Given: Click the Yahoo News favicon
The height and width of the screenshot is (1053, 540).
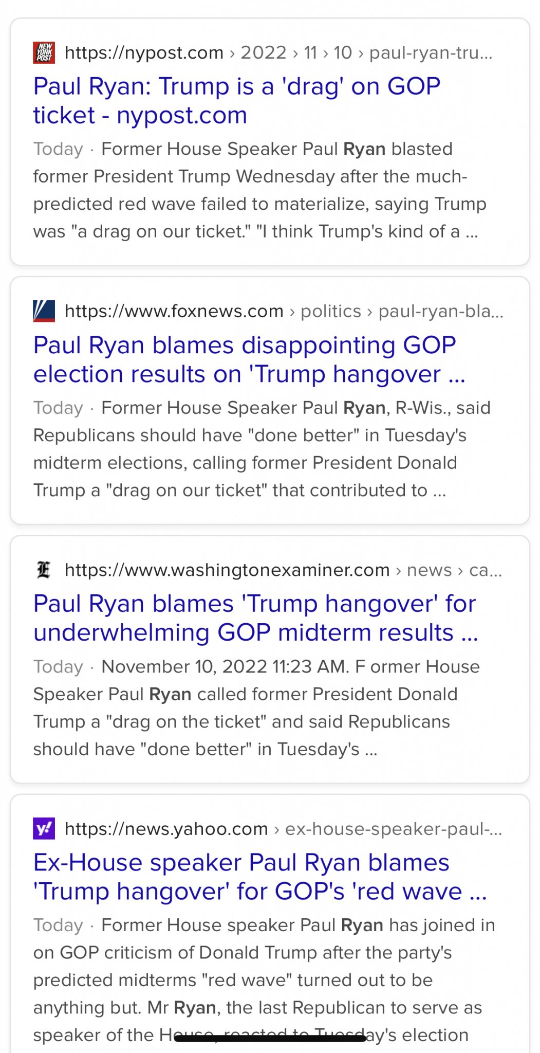Looking at the screenshot, I should coord(44,828).
